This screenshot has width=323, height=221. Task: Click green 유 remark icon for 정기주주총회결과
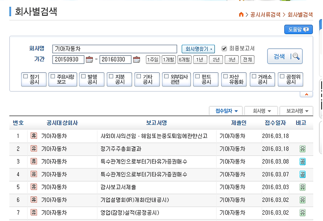[302, 149]
